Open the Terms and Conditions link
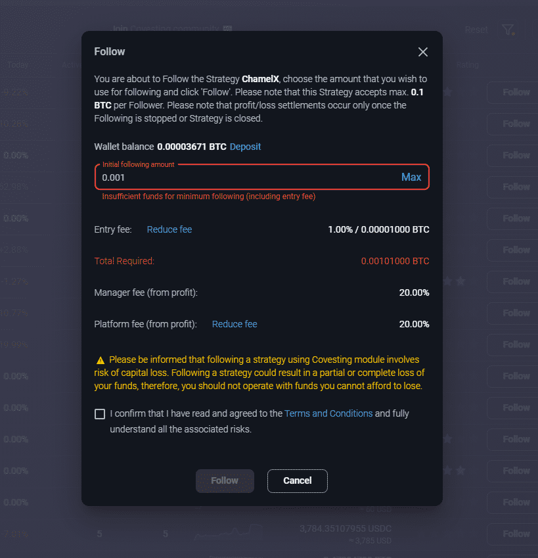This screenshot has width=538, height=558. click(x=328, y=413)
